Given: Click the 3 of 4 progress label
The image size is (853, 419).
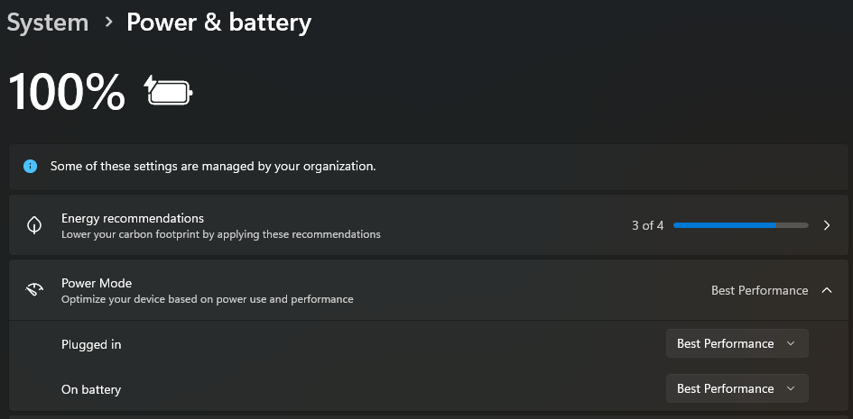Looking at the screenshot, I should point(647,226).
